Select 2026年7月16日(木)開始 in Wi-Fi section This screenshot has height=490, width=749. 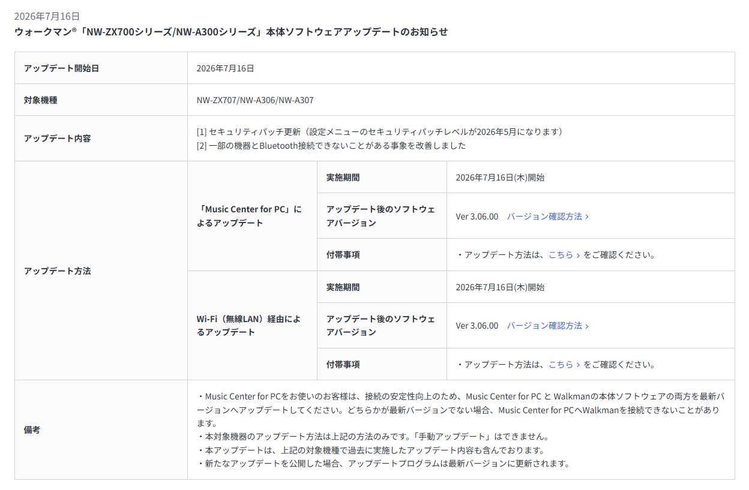(x=501, y=287)
